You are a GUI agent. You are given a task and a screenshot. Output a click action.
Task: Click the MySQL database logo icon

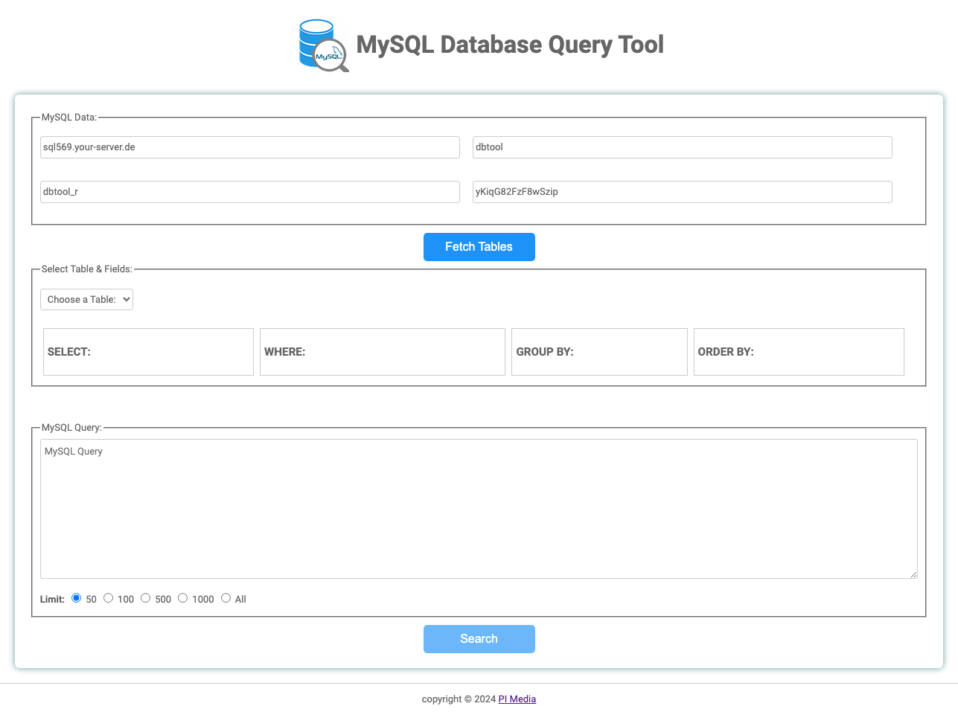324,45
